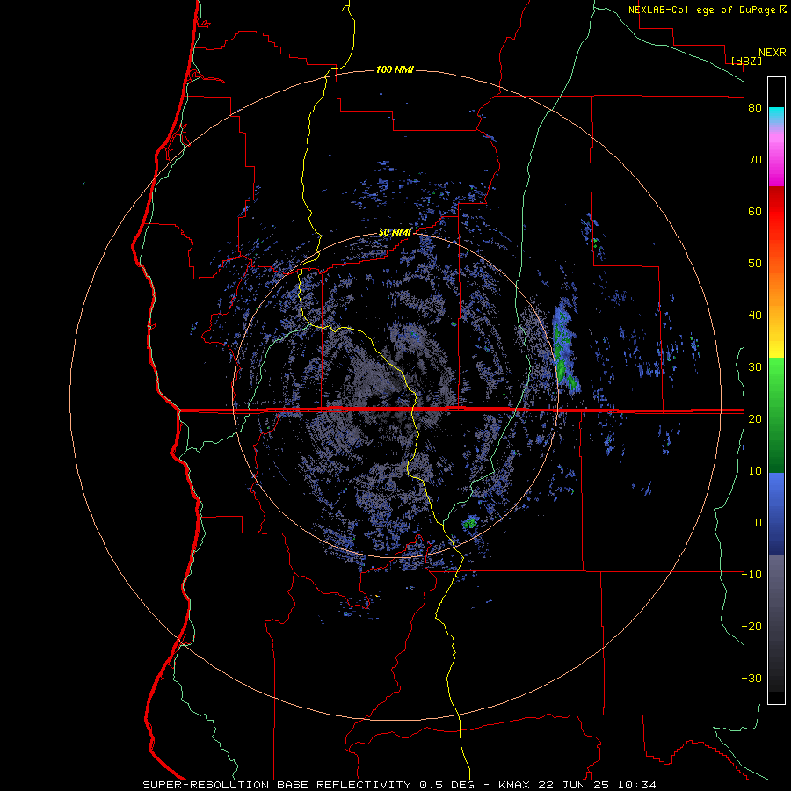Click the 0 dBZ scale value
This screenshot has width=791, height=791.
(x=758, y=523)
